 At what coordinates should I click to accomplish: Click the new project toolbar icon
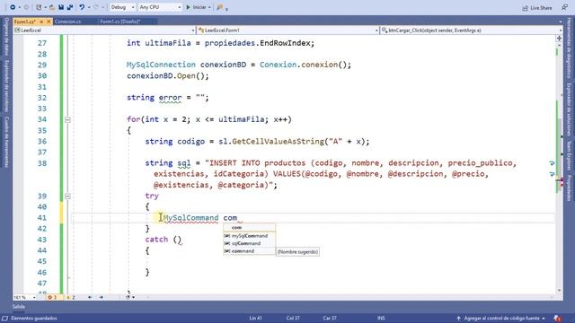click(39, 7)
